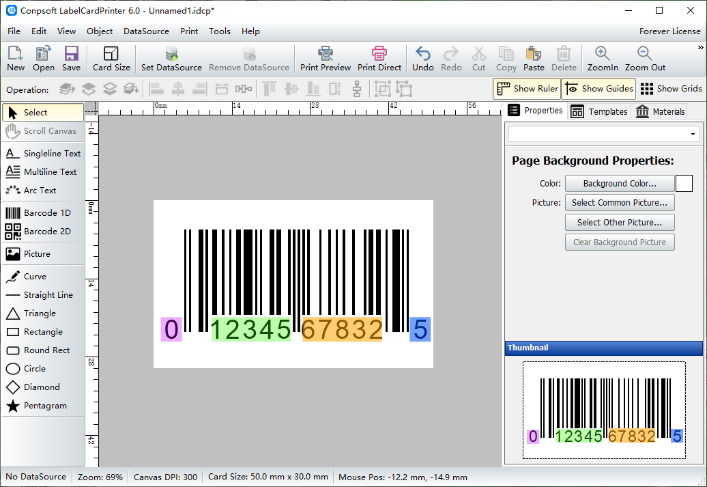Open the Print menu
The width and height of the screenshot is (707, 487).
pos(189,31)
